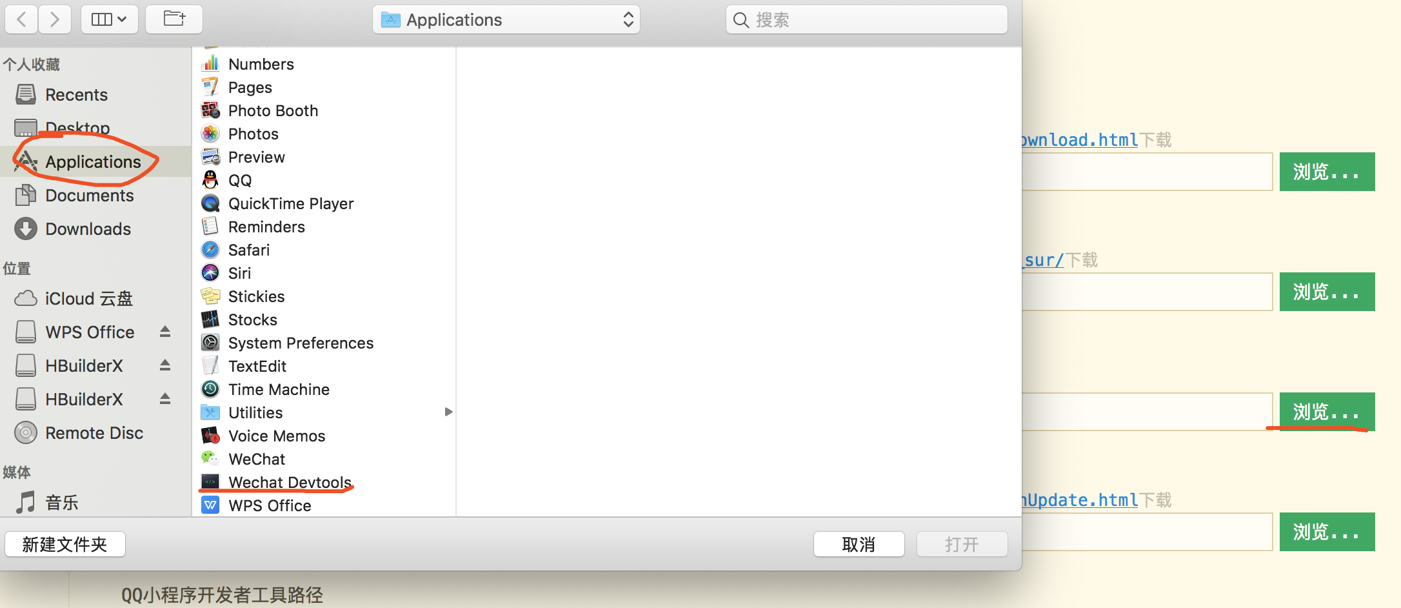1401x608 pixels.
Task: Select the Voice Memos name
Action: tap(277, 436)
